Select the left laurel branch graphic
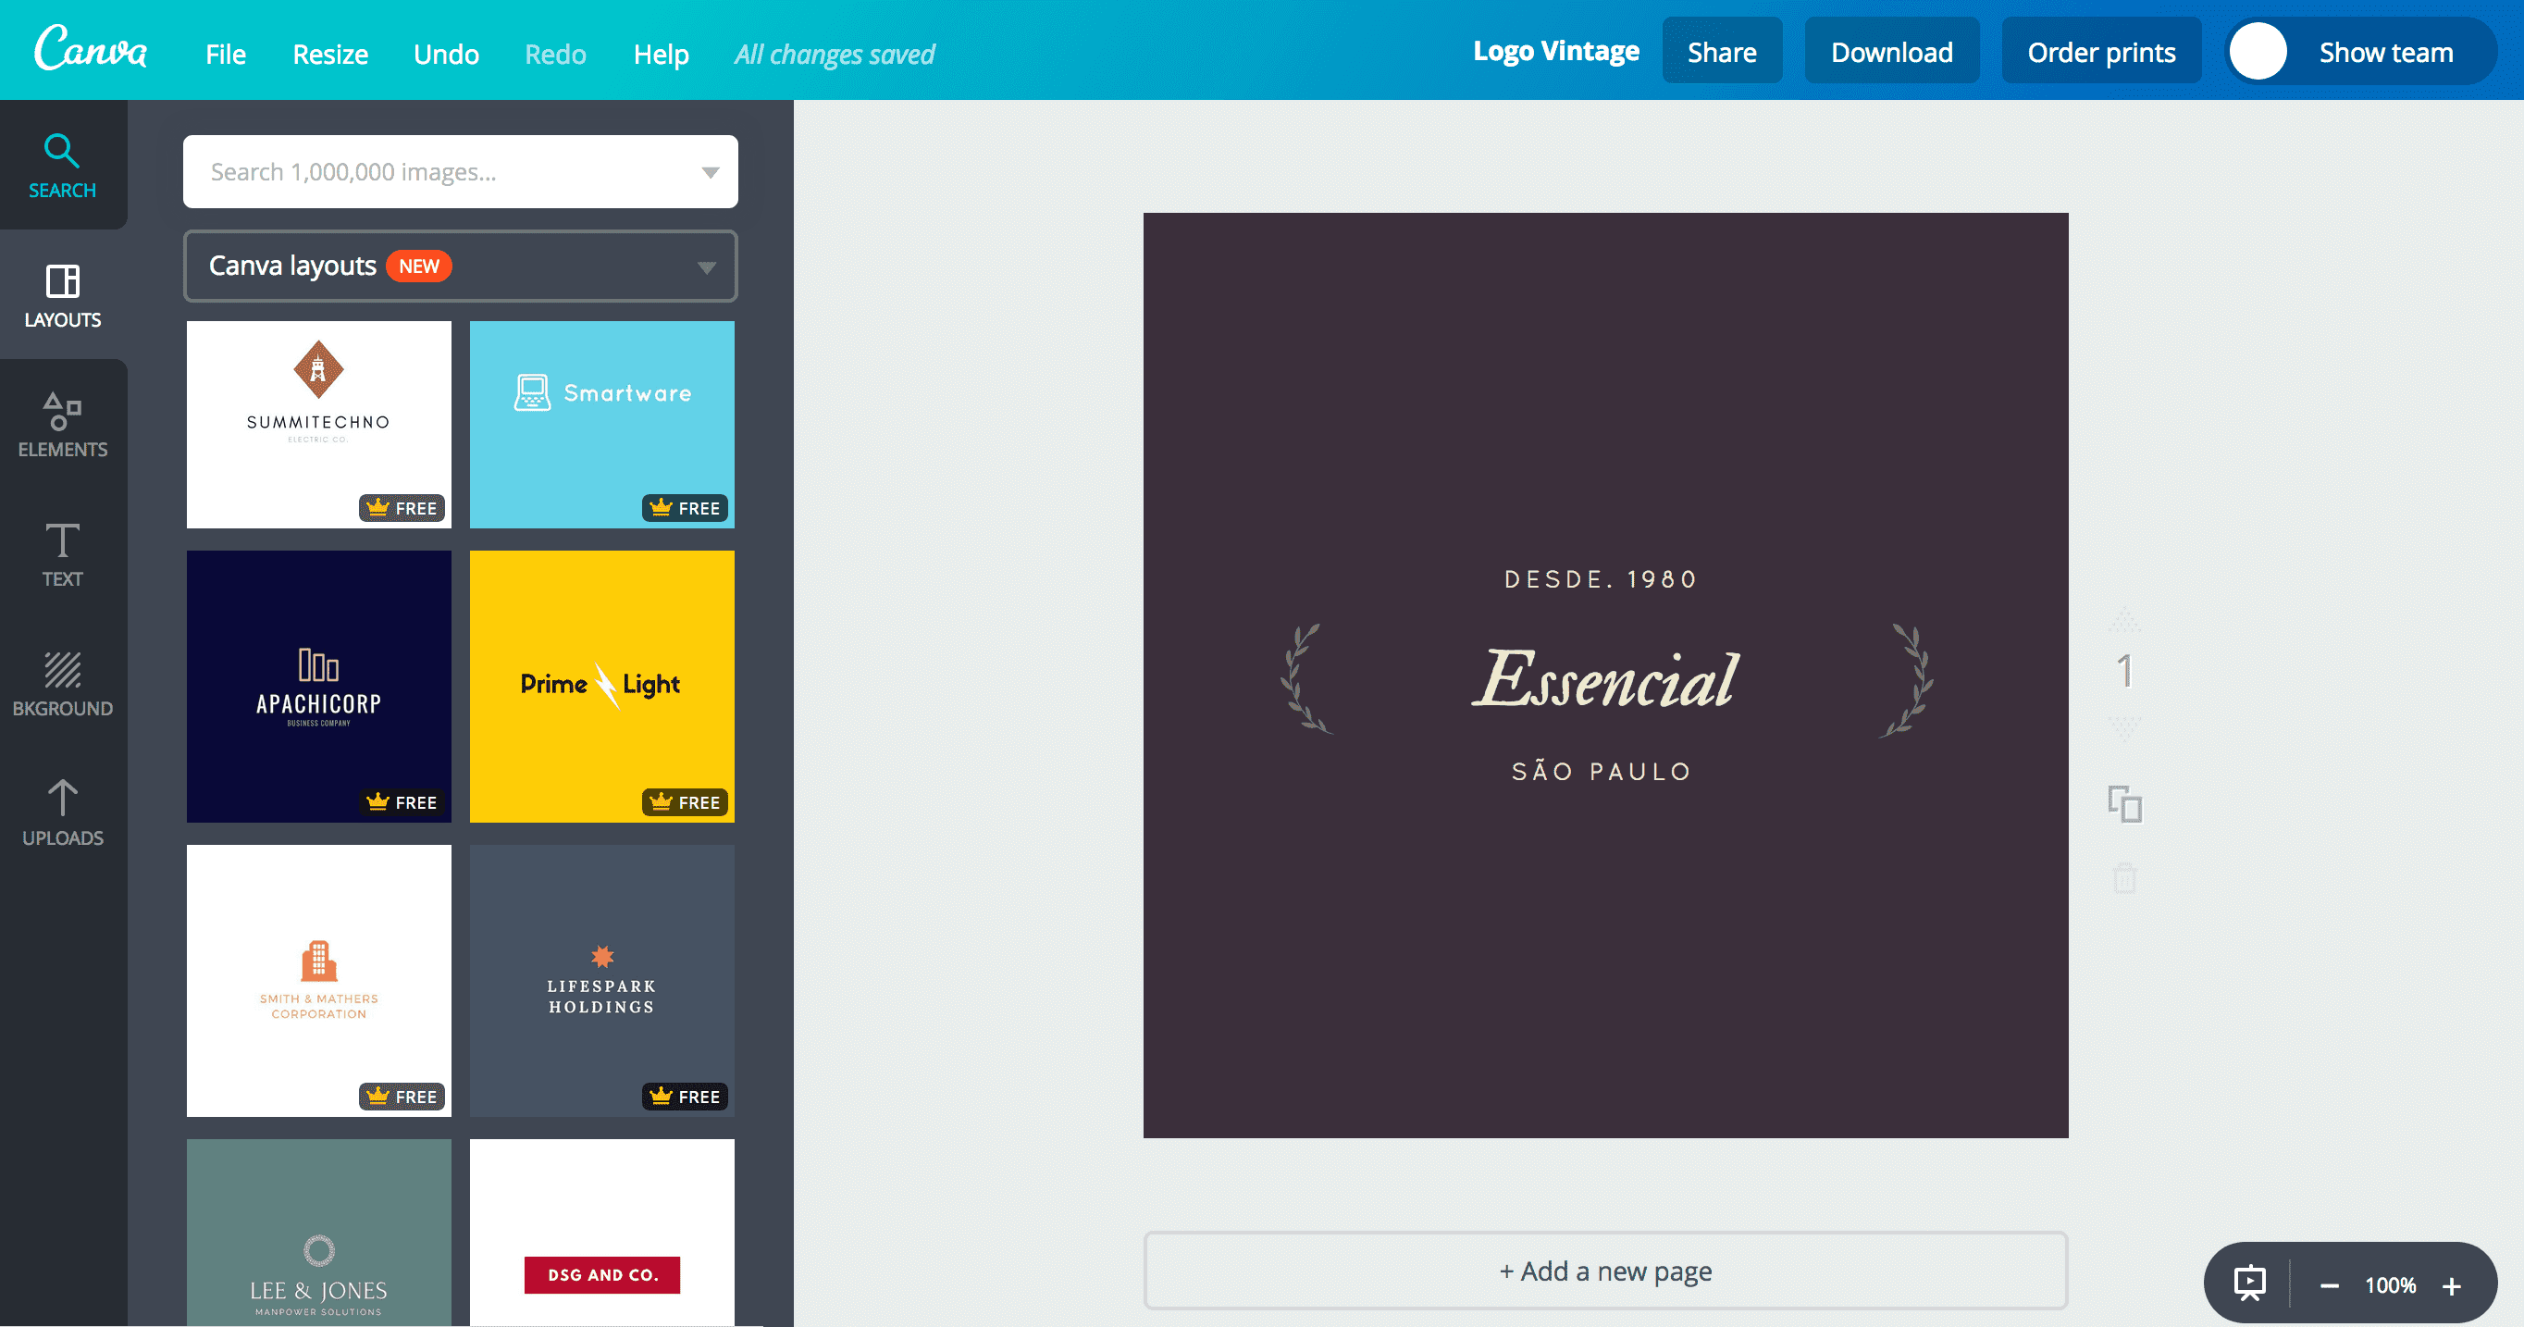The width and height of the screenshot is (2524, 1327). 1305,678
